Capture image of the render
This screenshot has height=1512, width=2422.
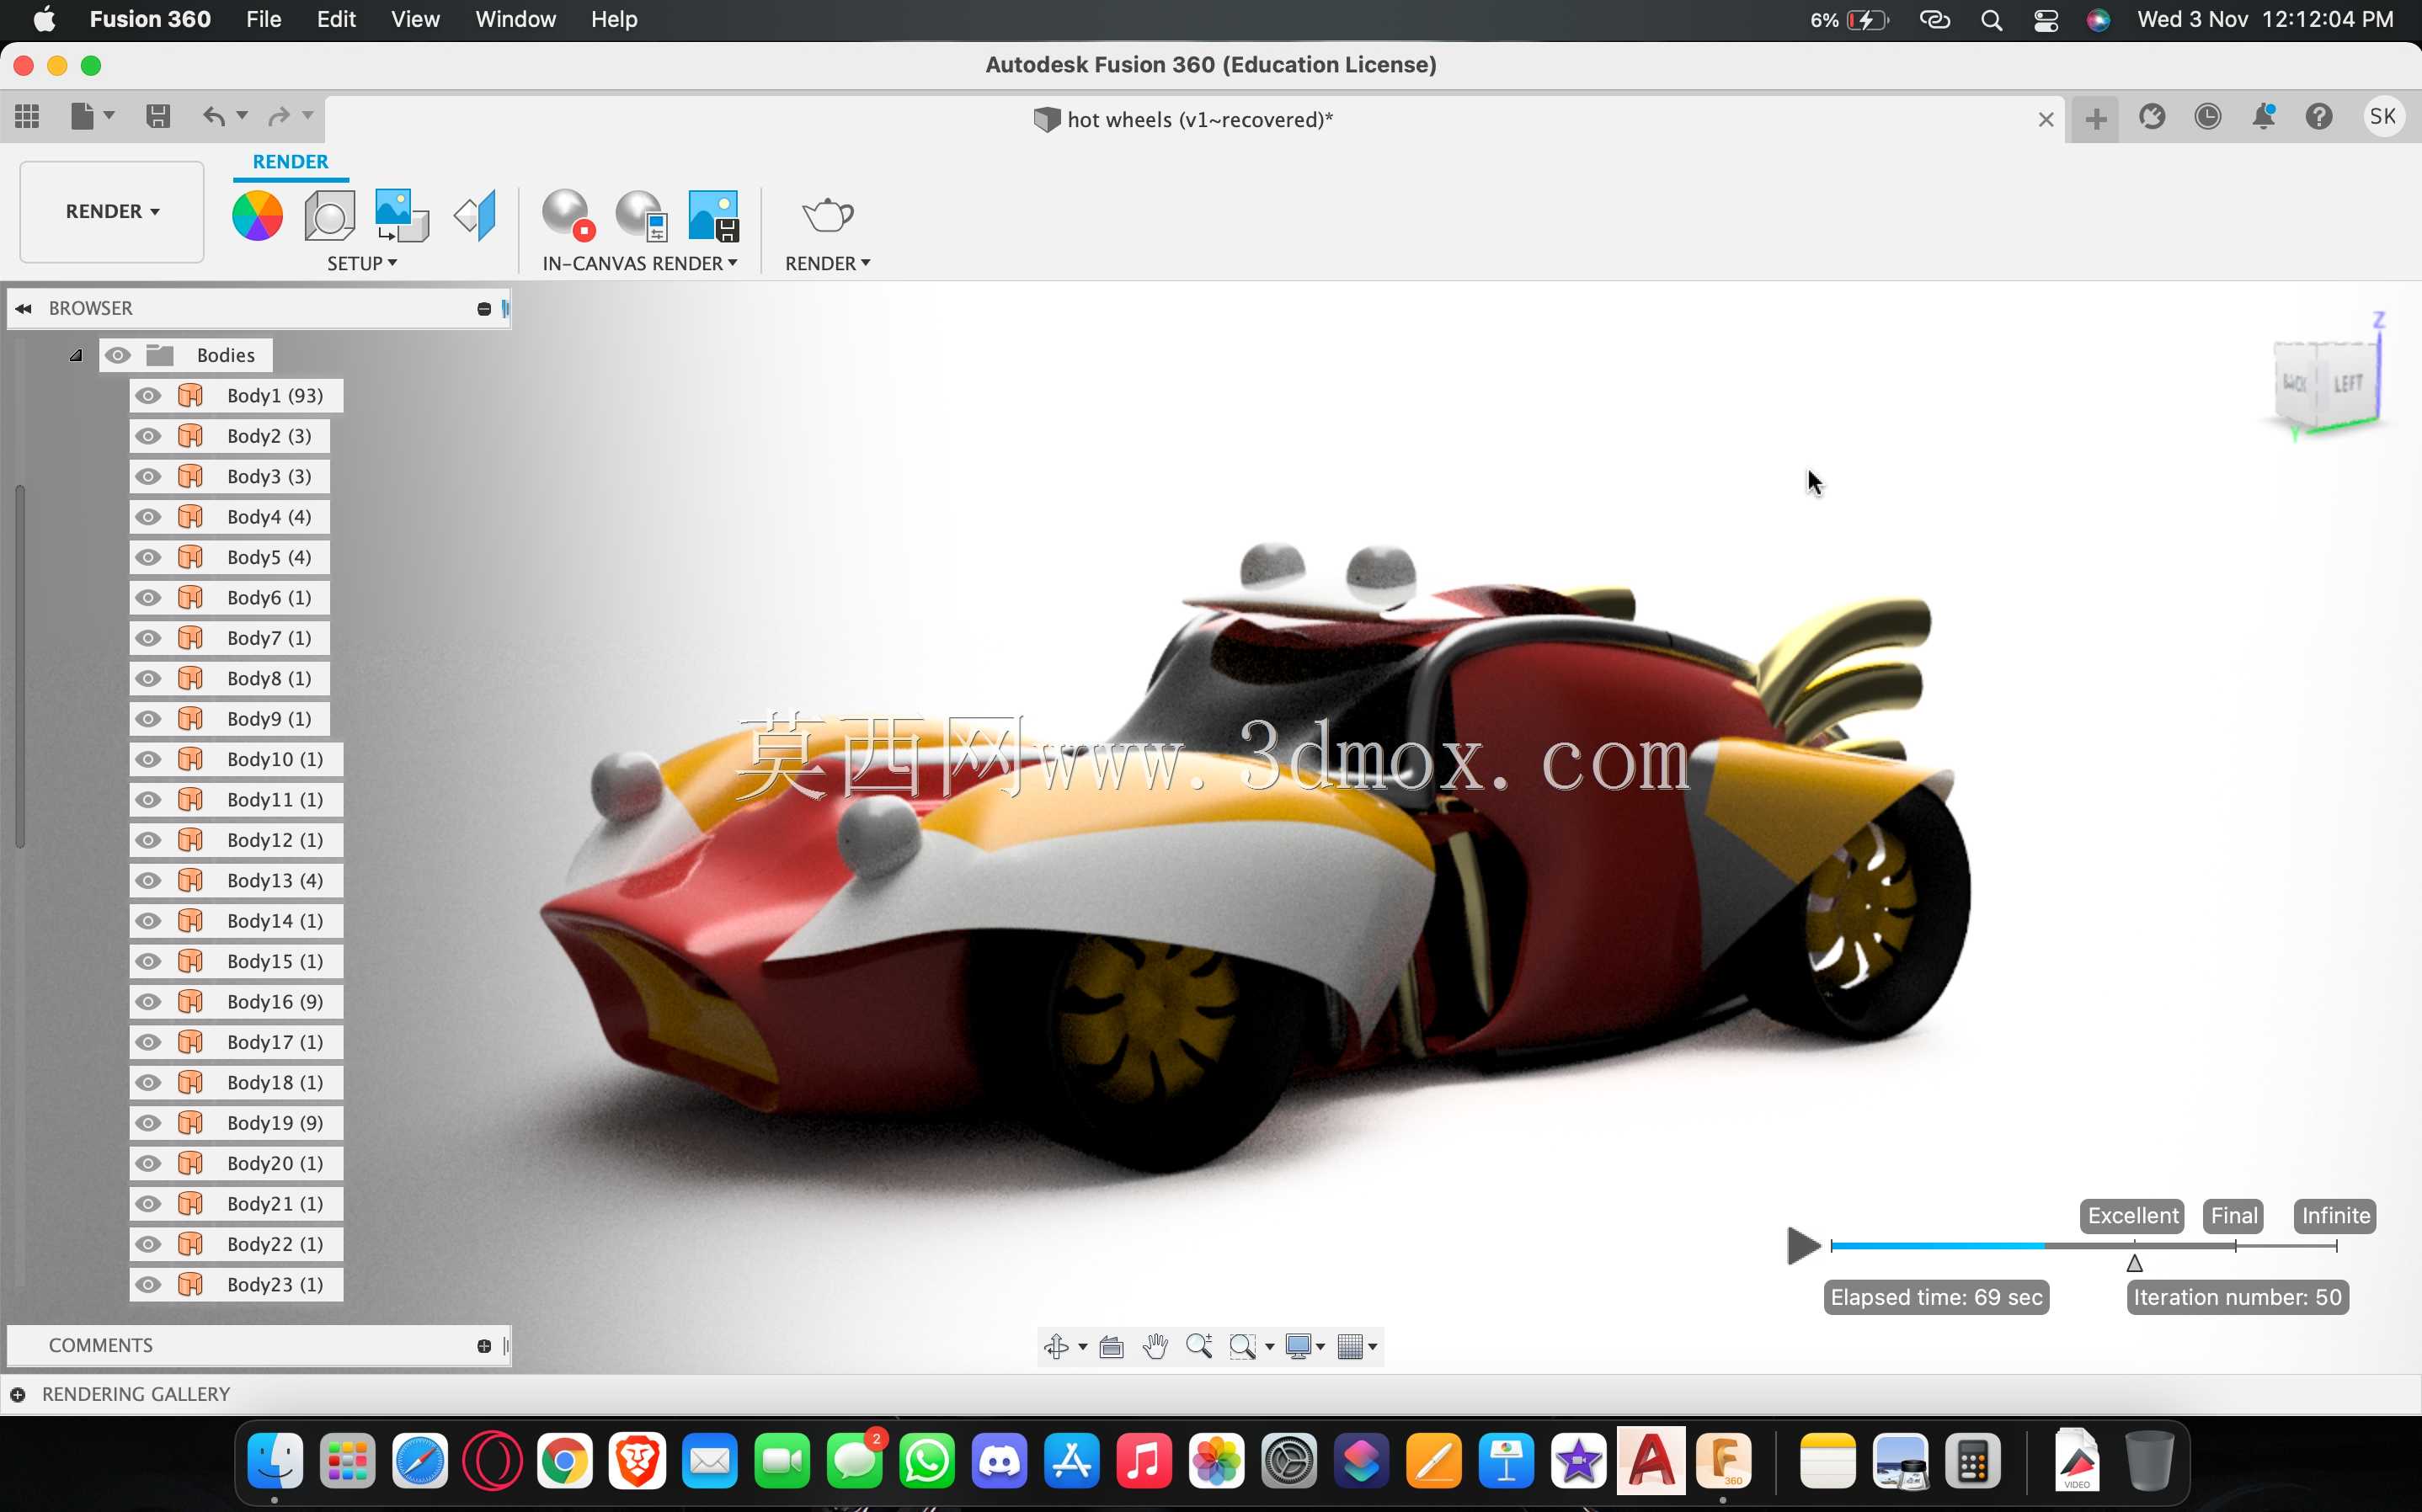714,215
